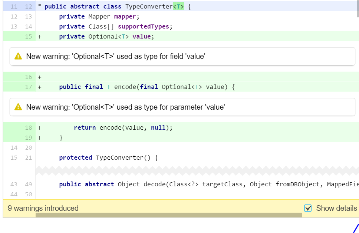Click the plus marker on line 17
Screen dimensions: 359x233
(x=39, y=87)
